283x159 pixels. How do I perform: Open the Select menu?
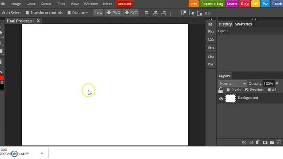click(x=46, y=4)
